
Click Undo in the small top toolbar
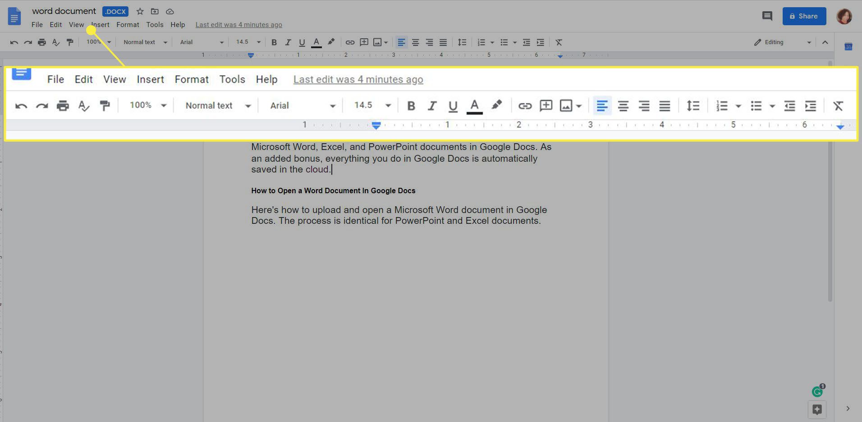pos(14,42)
